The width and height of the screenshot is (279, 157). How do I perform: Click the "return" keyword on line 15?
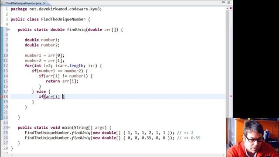[x=53, y=81]
